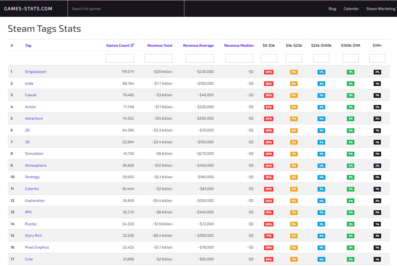This screenshot has width=397, height=266.
Task: Open the Strategy tag link
Action: (x=32, y=177)
